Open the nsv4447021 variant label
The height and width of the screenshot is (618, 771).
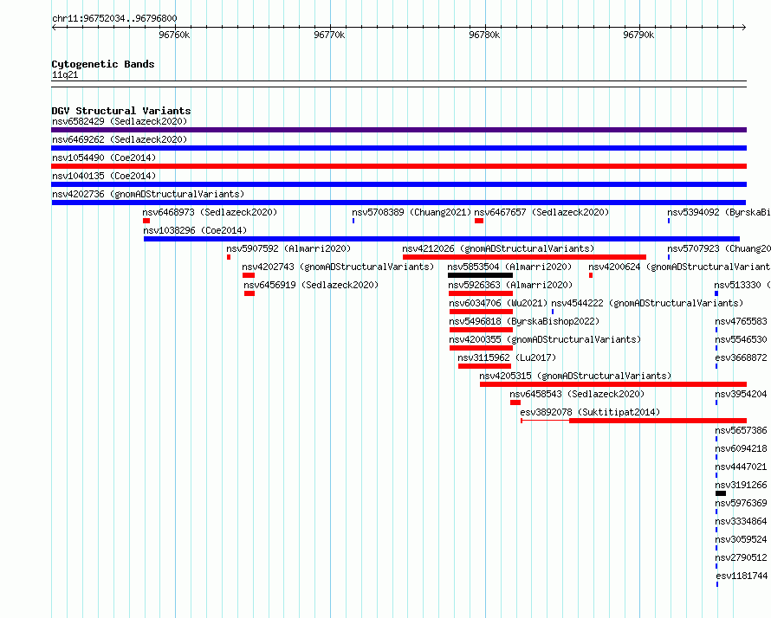741,467
